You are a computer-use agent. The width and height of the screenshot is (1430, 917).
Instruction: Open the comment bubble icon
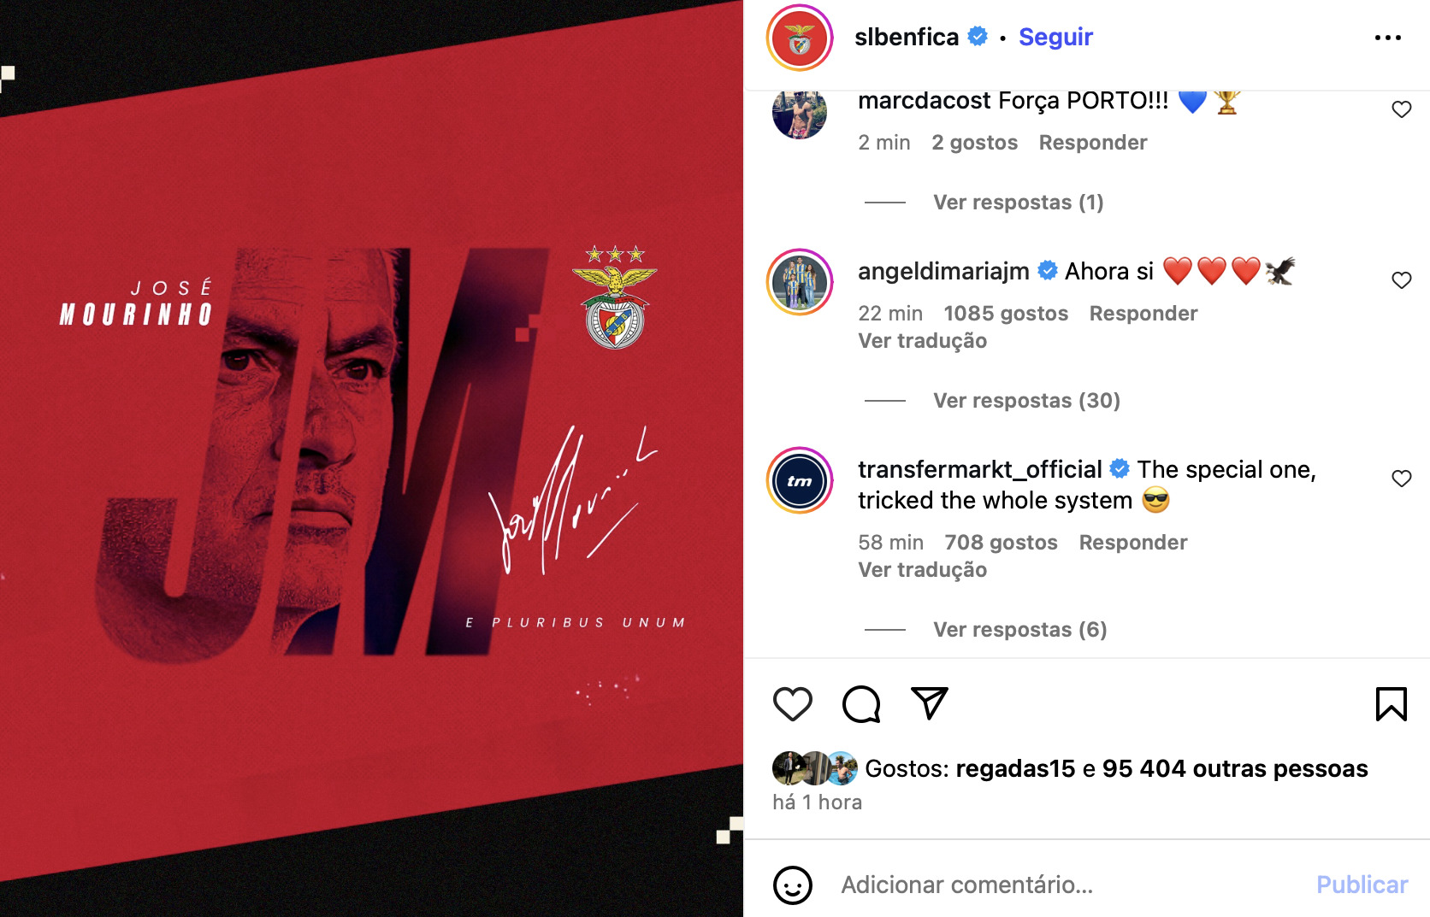tap(860, 704)
